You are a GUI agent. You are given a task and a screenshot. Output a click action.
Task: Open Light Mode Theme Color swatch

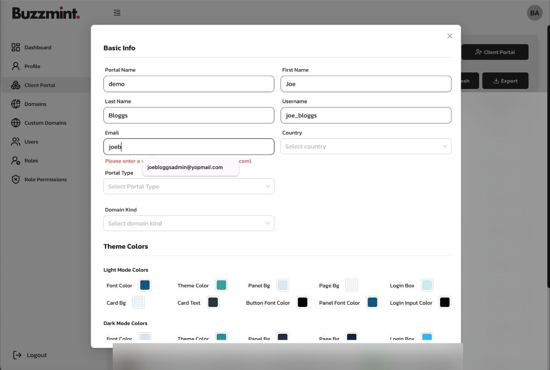pyautogui.click(x=221, y=285)
